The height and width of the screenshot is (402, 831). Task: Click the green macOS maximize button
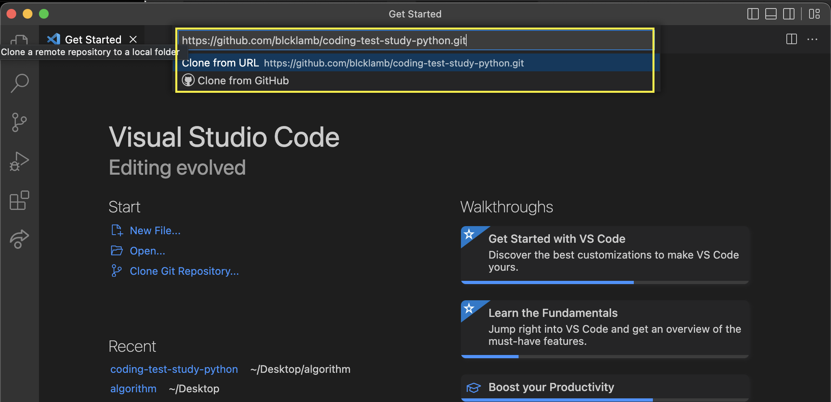click(44, 14)
